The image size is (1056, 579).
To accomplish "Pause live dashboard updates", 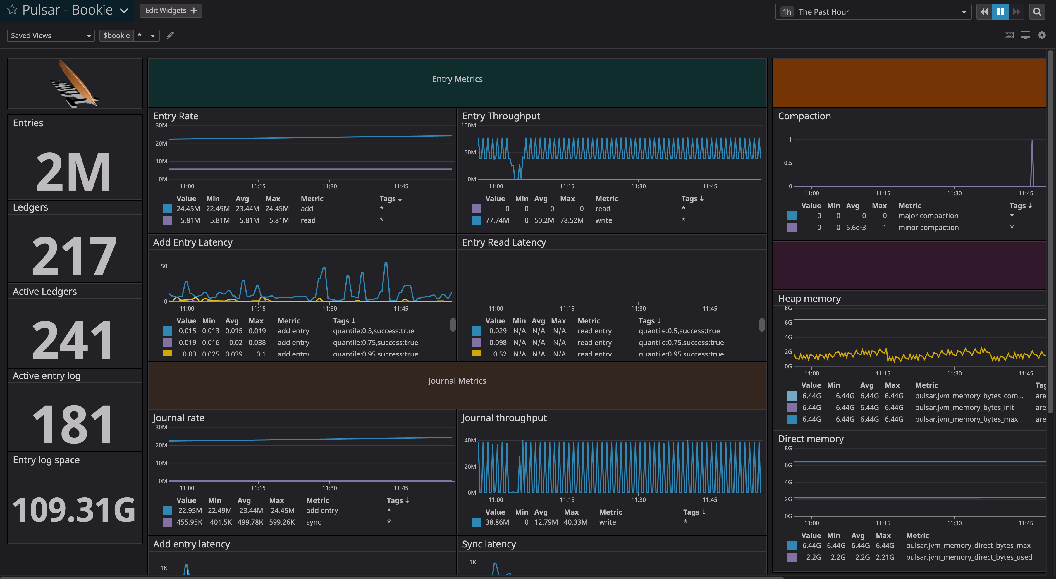I will pyautogui.click(x=1000, y=12).
